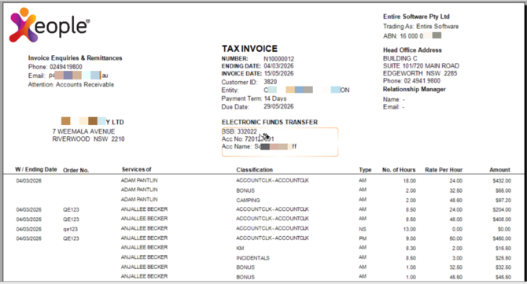Viewport: 527px width, 284px height.
Task: Click INCIDENTALS classification cell
Action: [x=252, y=258]
